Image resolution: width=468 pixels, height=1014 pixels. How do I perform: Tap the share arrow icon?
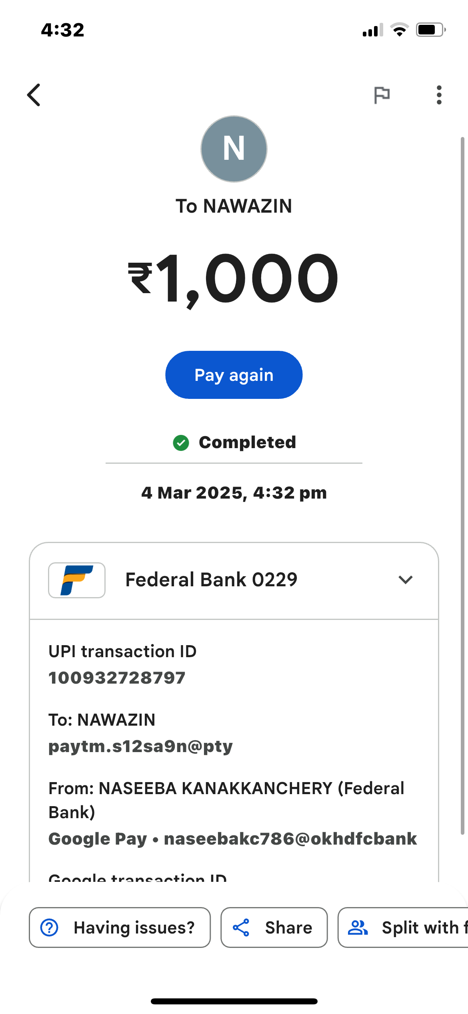pos(241,927)
